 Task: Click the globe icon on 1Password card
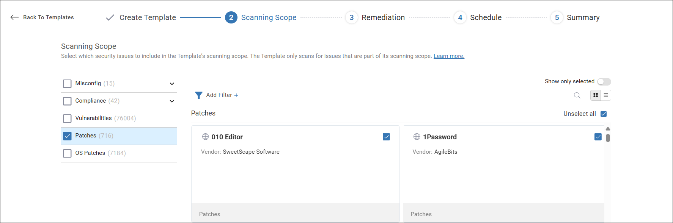pos(417,137)
